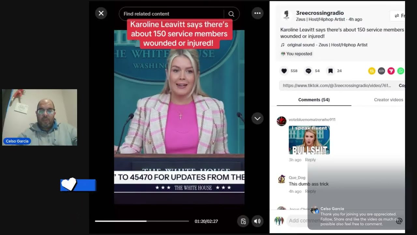The height and width of the screenshot is (235, 417).
Task: Click the You reposted label
Action: pos(296,54)
